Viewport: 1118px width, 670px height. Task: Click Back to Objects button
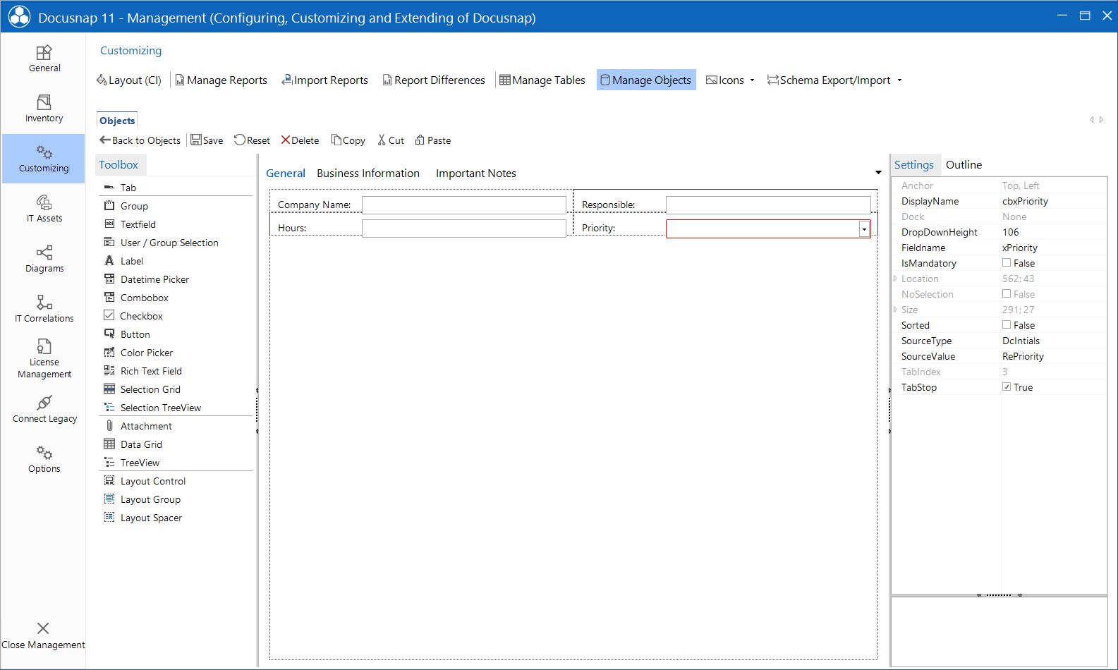(140, 140)
